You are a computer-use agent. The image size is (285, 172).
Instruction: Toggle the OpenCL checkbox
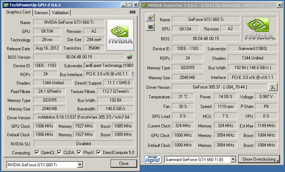37,153
